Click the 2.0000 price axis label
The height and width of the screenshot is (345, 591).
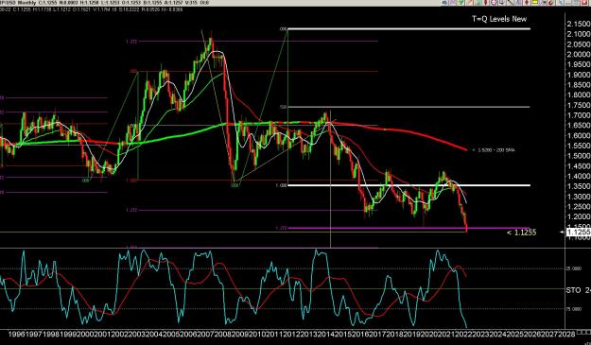pos(579,54)
